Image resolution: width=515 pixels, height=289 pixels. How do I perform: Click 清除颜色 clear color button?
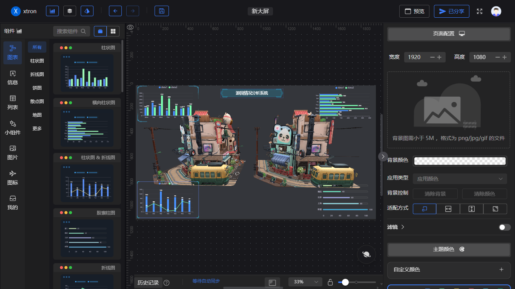tap(484, 194)
